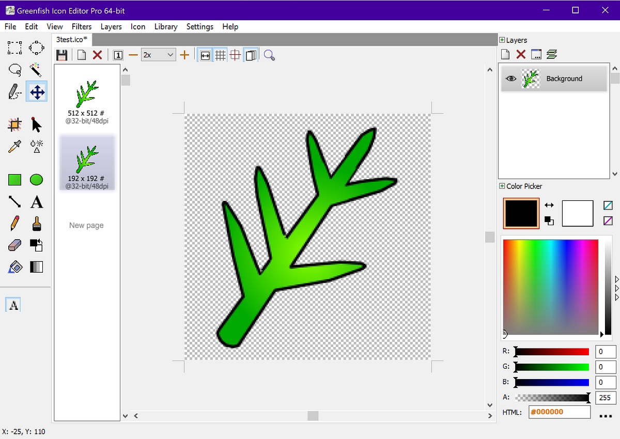
Task: Create a new page from the toolbar
Action: pos(82,55)
